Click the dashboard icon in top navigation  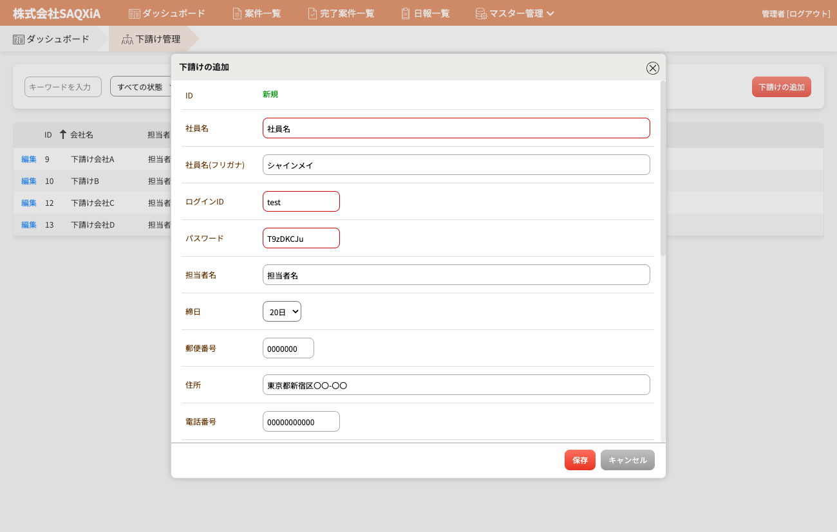pyautogui.click(x=134, y=14)
